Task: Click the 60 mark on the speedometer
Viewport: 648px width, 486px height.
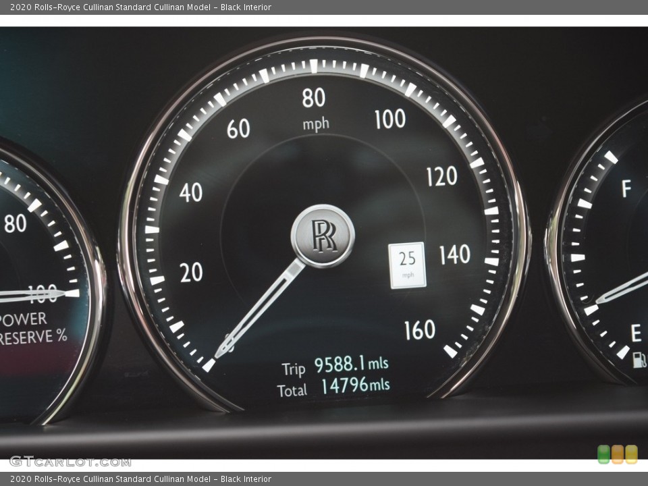Action: (x=238, y=128)
